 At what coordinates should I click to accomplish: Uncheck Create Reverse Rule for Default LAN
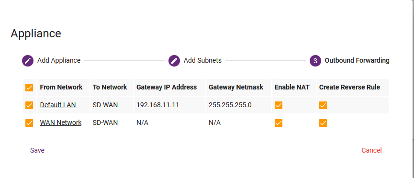coord(323,105)
